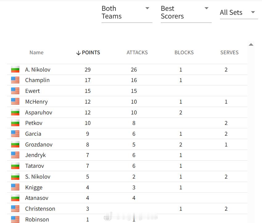
Task: Click USA flag next to Ewert
Action: (x=15, y=91)
